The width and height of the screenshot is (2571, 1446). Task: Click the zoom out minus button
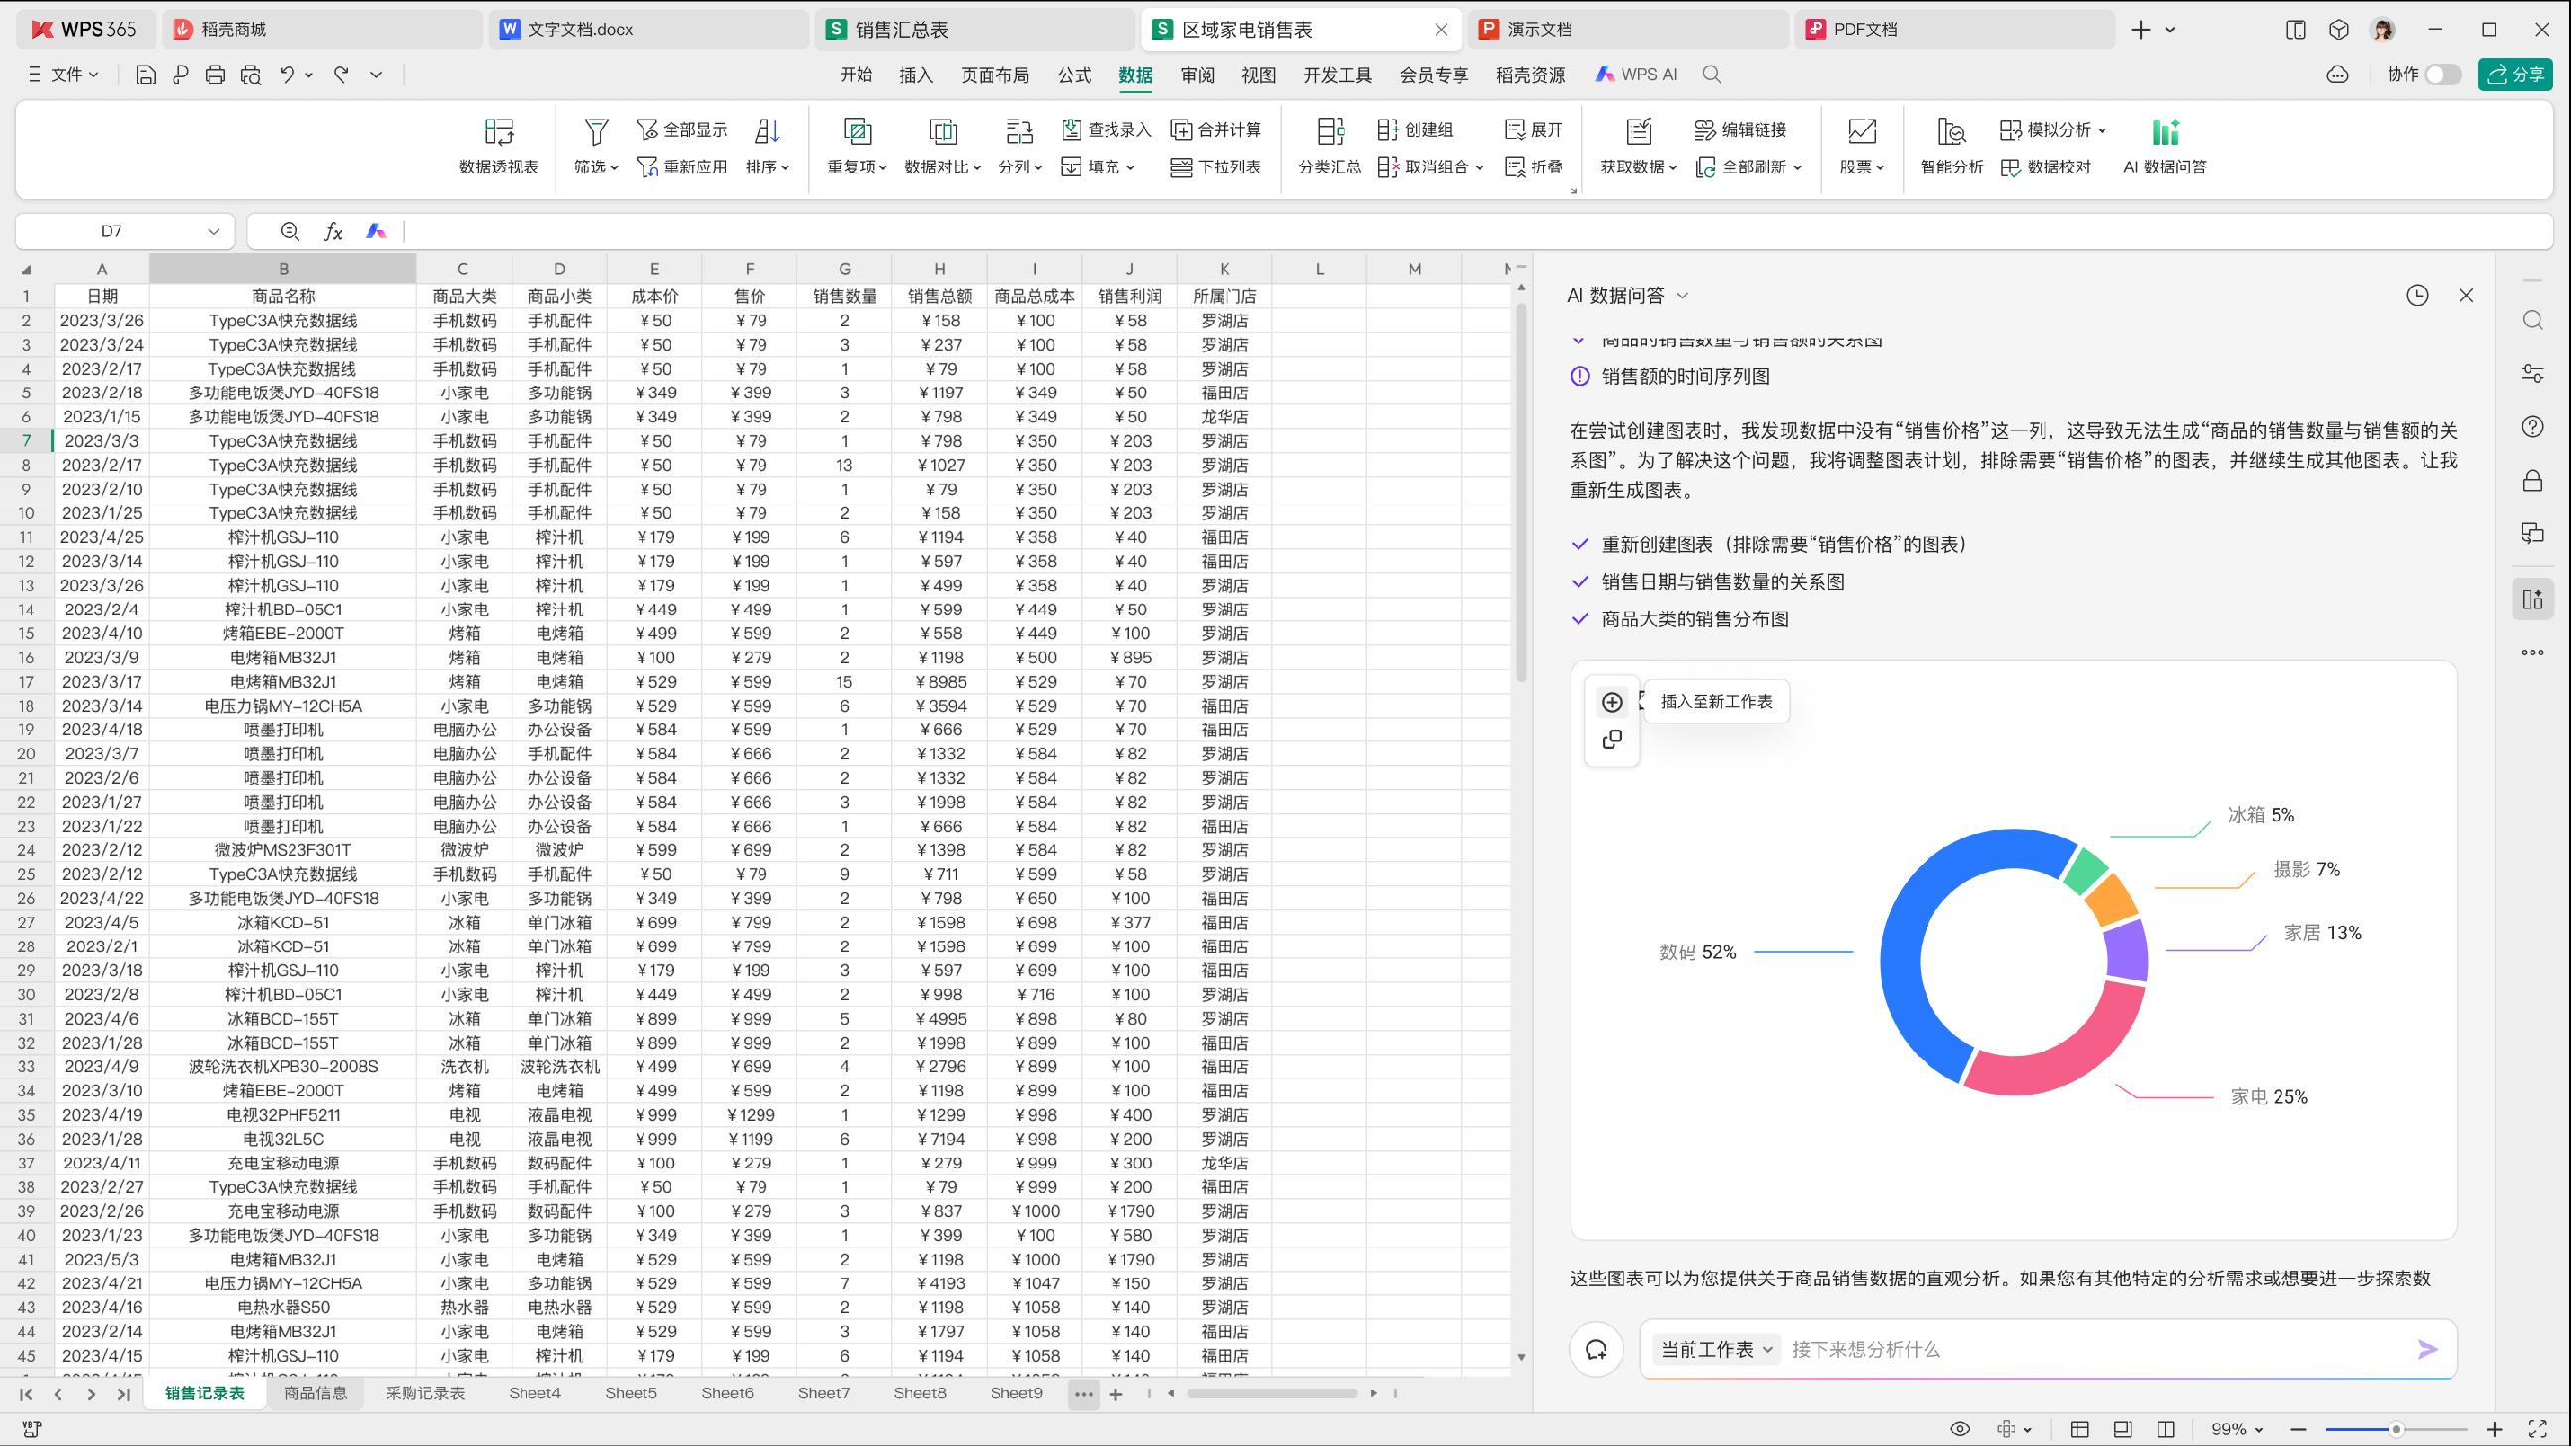pos(2298,1429)
